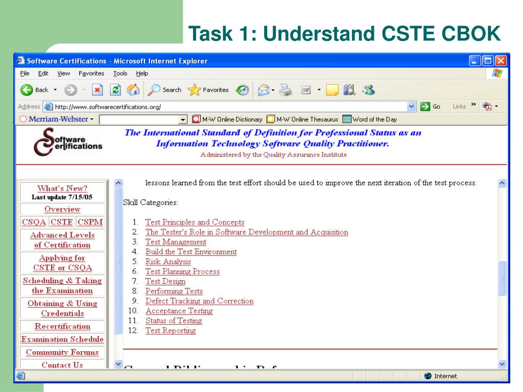Open the View menu
Viewport: 523px width, 392px height.
tap(63, 73)
